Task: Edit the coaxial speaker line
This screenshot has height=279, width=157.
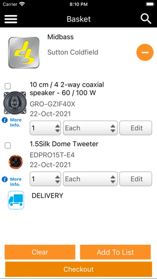Action: 136,128
